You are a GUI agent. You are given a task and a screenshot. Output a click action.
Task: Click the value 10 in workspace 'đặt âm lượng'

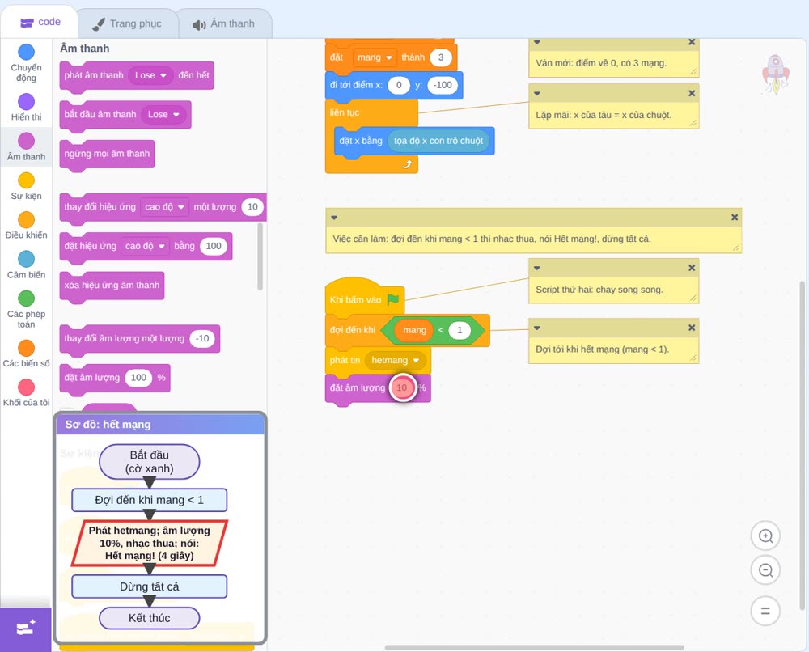402,387
